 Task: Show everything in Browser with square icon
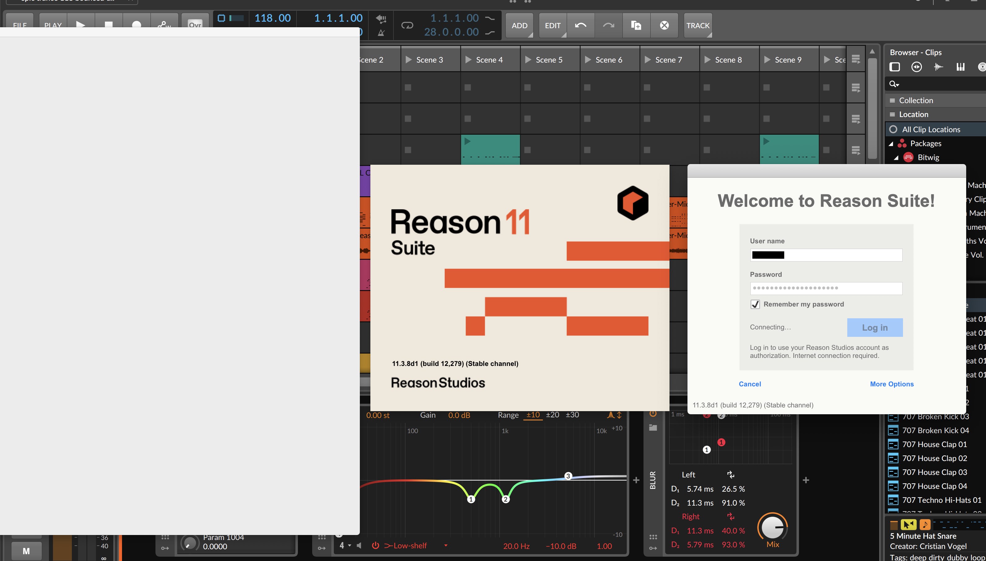(x=895, y=67)
